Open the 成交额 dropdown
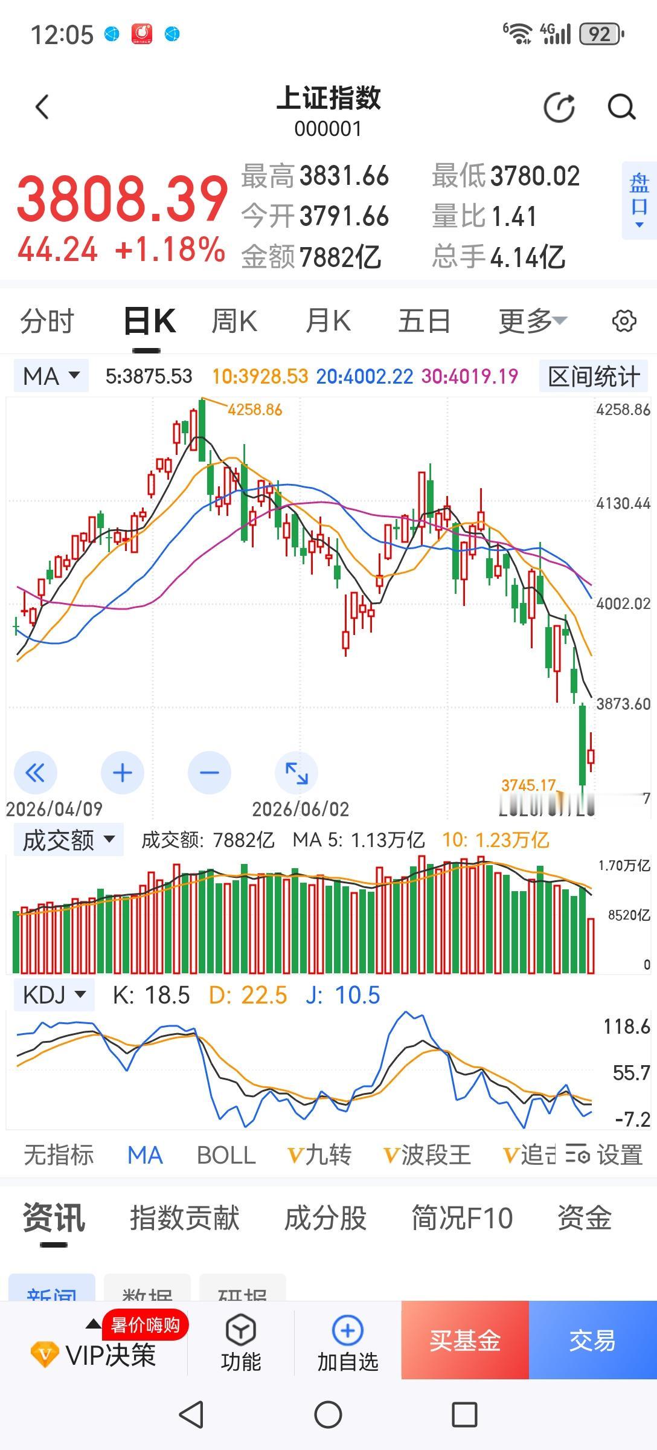657x1450 pixels. click(x=68, y=839)
